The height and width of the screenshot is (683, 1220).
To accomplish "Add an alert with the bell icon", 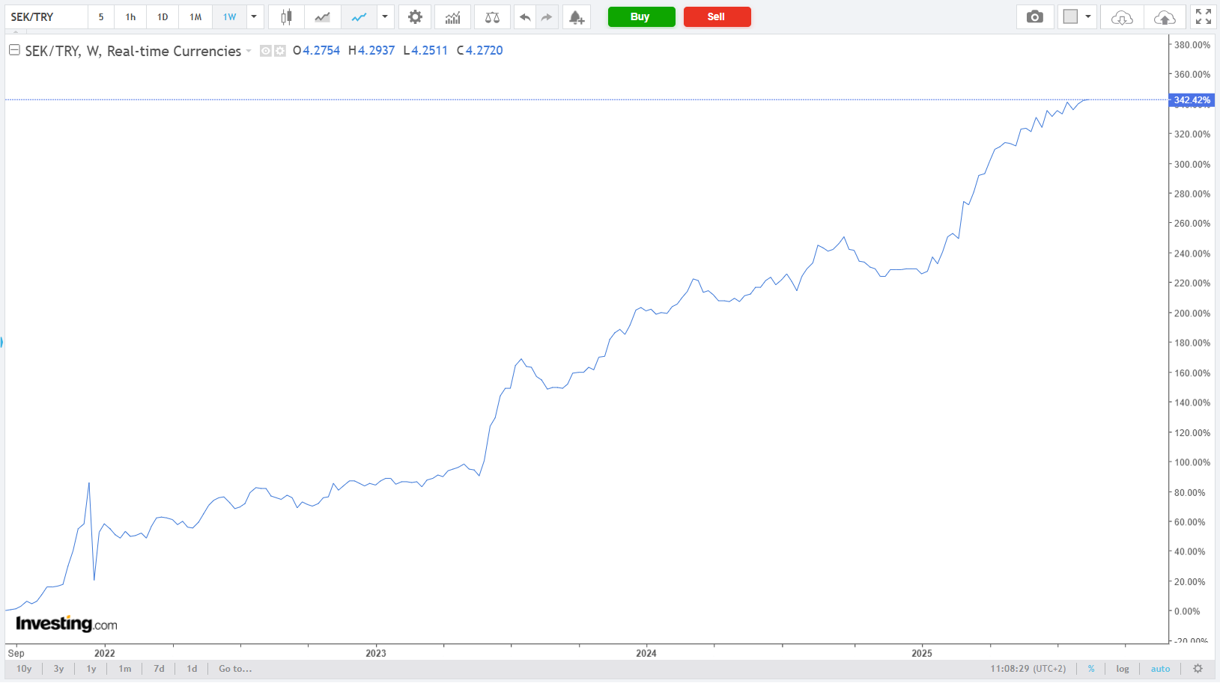I will pos(576,17).
